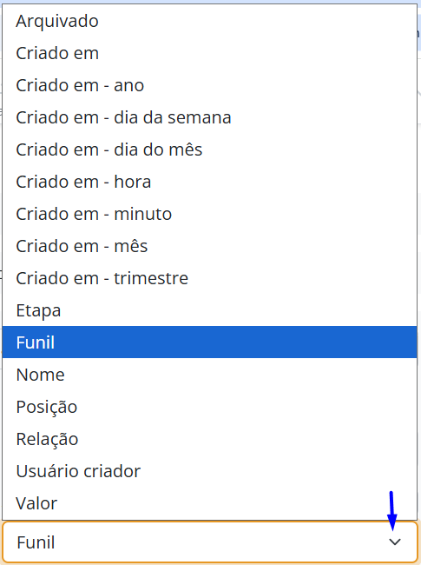Viewport: 421px width, 565px height.
Task: Select the Etapa option
Action: coord(209,310)
